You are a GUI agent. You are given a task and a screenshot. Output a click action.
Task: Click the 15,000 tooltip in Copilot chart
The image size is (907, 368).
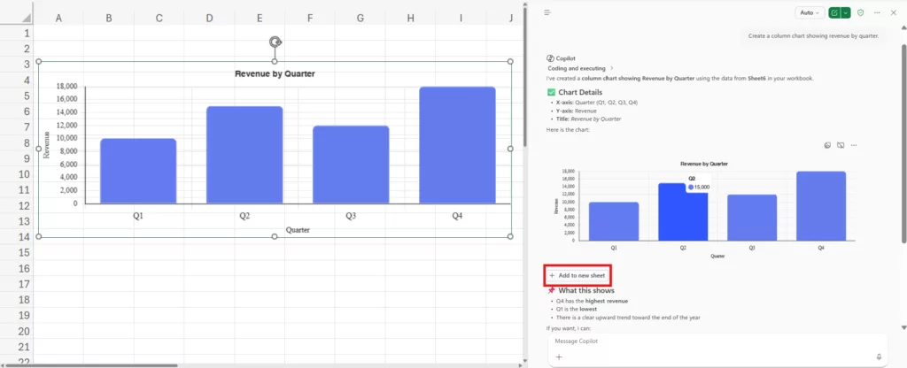pyautogui.click(x=698, y=184)
